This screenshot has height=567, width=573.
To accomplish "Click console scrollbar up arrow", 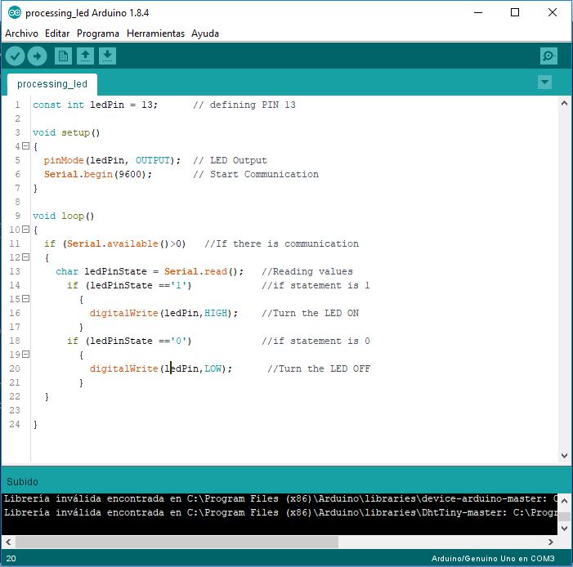I will [564, 501].
